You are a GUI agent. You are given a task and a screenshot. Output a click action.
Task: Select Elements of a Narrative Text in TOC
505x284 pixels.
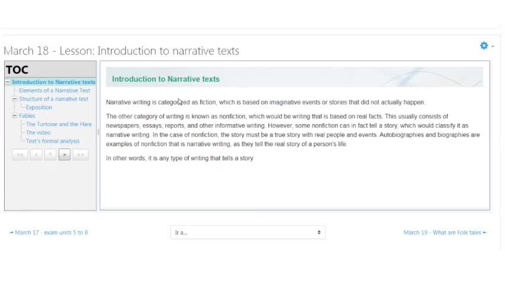pyautogui.click(x=55, y=91)
